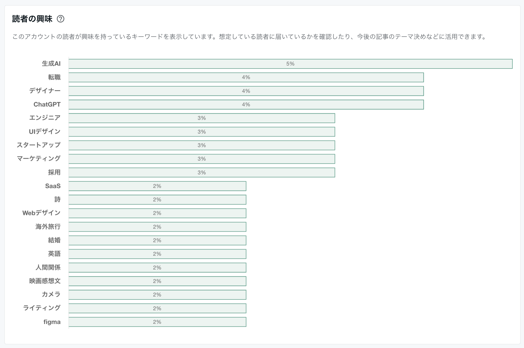Click the スタートアップ keyword label
524x348 pixels.
click(39, 145)
